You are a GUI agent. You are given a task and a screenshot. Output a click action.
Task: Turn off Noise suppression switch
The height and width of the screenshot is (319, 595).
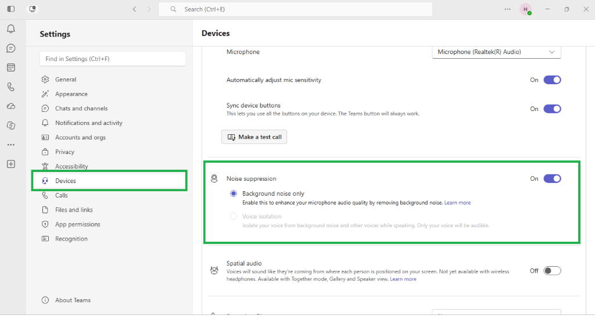(552, 178)
